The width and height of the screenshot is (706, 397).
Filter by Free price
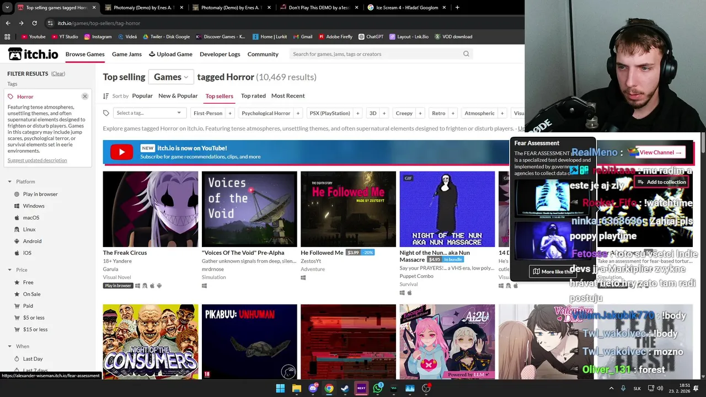[28, 282]
